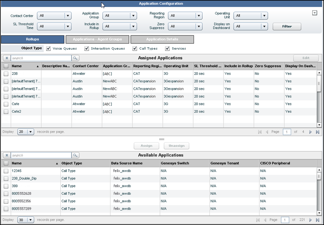
Task: Switch to Applications - Agent Groups tab
Action: tap(97, 39)
